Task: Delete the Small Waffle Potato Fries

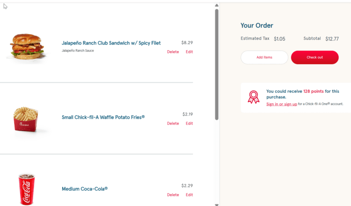Action: tap(173, 124)
